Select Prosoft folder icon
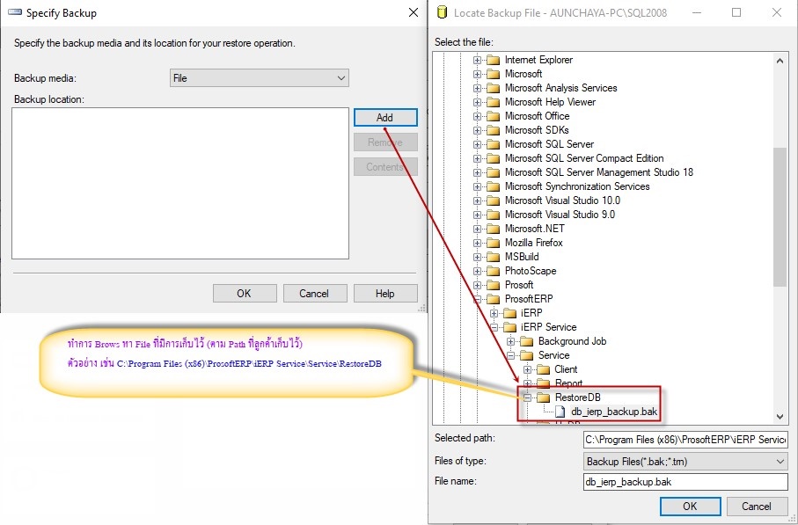798x525 pixels. coord(494,286)
